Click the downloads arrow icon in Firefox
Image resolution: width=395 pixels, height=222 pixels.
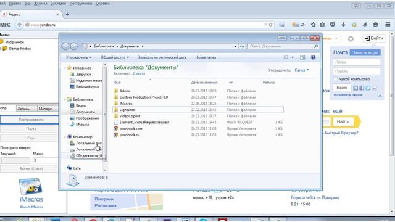click(x=343, y=25)
